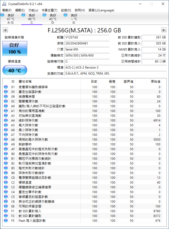Select the G: disk tab with unknown temperature
This screenshot has height=229, width=169.
tap(74, 19)
